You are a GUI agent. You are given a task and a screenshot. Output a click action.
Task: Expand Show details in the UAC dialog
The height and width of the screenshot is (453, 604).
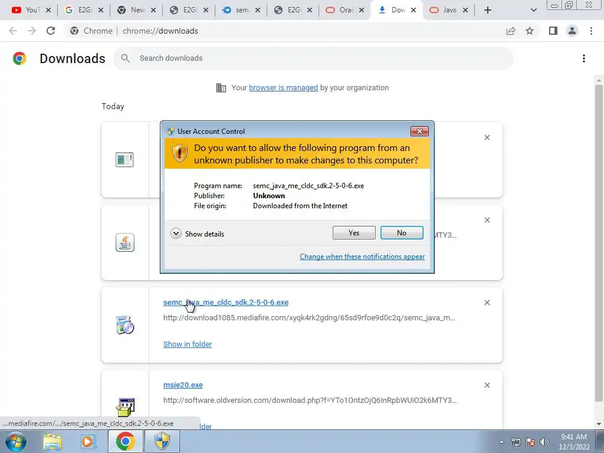tap(197, 234)
